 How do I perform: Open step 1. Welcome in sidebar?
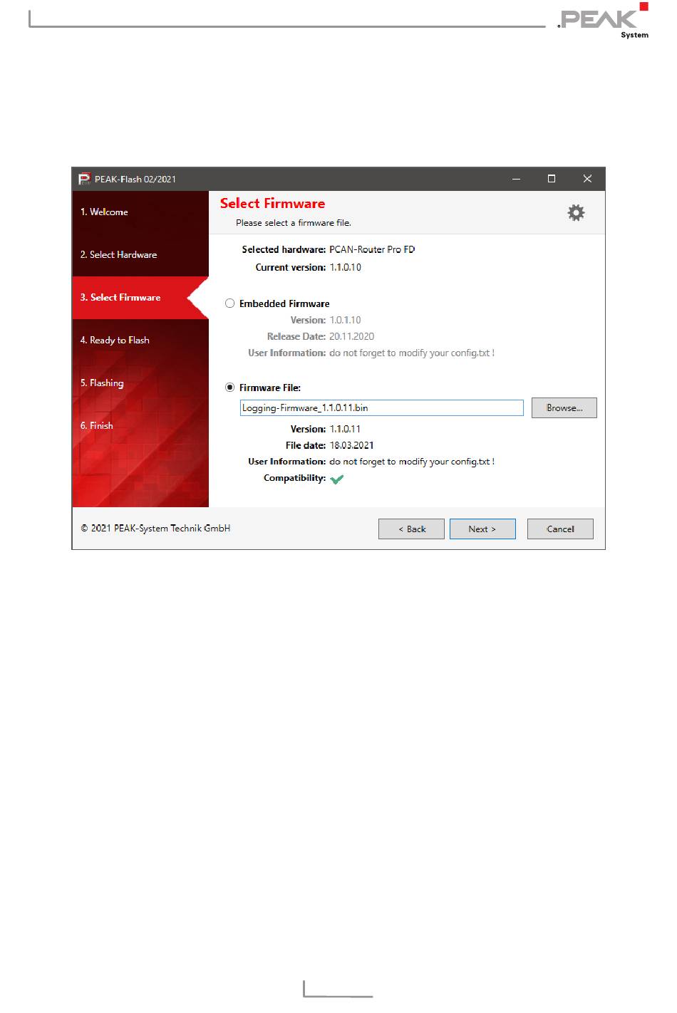pyautogui.click(x=140, y=212)
